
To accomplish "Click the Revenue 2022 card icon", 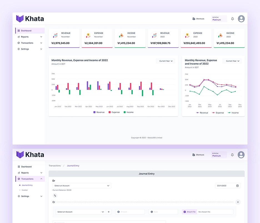I will pos(154,35).
